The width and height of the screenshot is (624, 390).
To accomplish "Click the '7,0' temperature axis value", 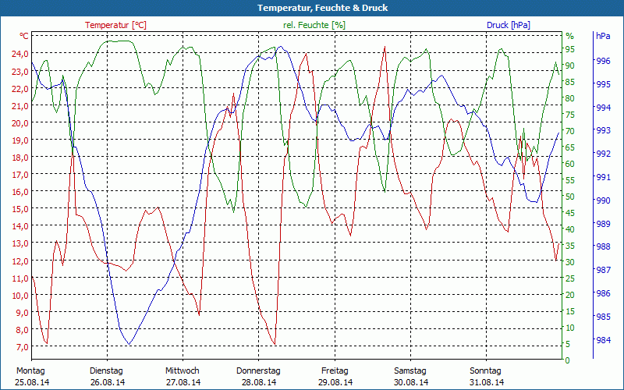I will click(x=21, y=346).
